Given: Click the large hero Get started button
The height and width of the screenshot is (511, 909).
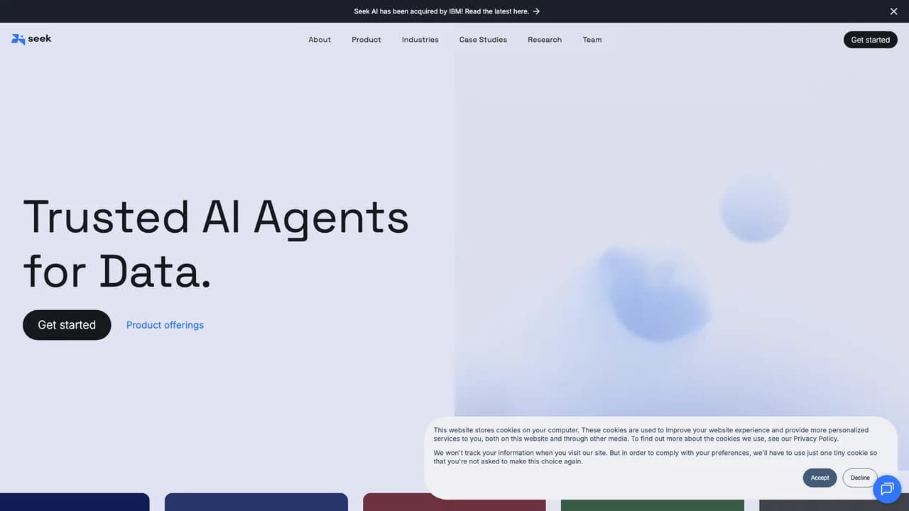Looking at the screenshot, I should (67, 325).
